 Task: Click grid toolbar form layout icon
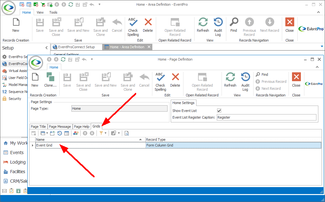pyautogui.click(x=67, y=133)
